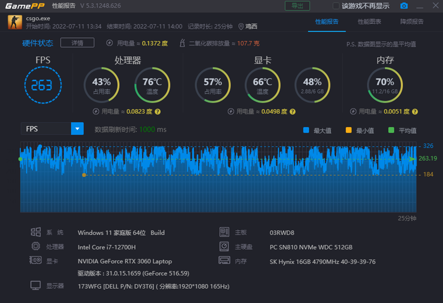Toggle the 最大值 blue legend series

(x=306, y=130)
